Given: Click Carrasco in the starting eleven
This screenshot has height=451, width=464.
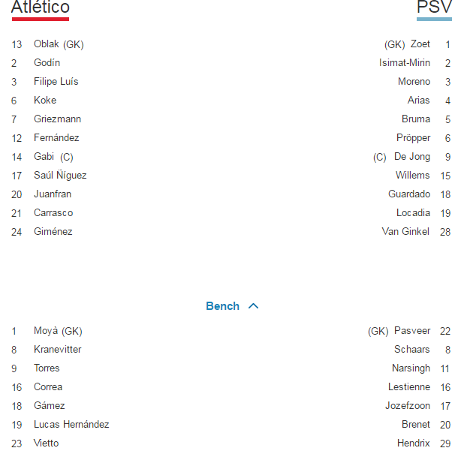Looking at the screenshot, I should 53,213.
